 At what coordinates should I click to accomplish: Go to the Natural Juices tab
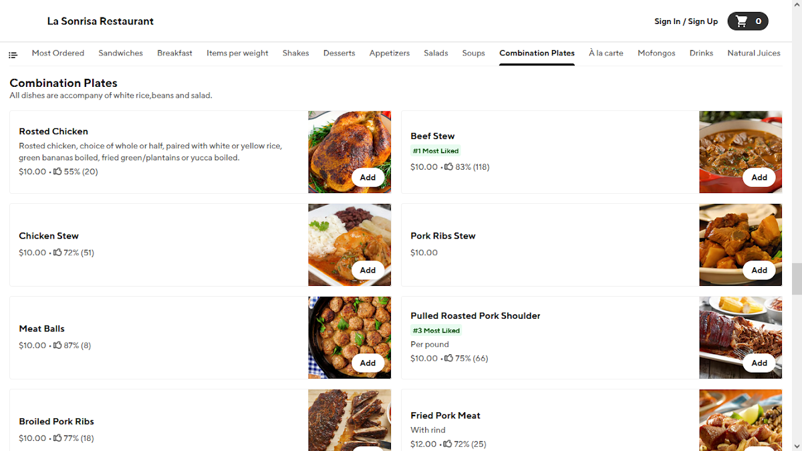pos(754,53)
